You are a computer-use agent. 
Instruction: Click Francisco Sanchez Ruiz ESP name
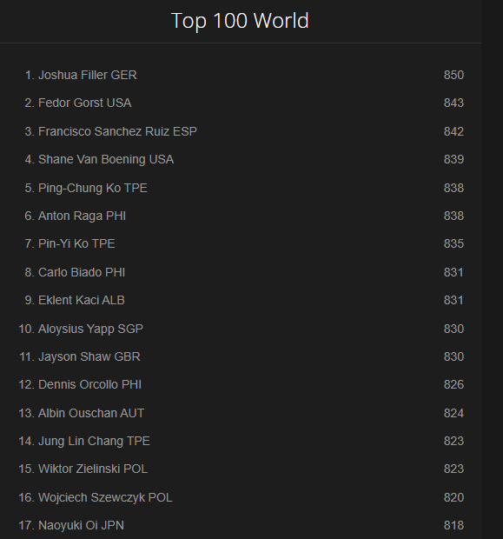[x=117, y=131]
